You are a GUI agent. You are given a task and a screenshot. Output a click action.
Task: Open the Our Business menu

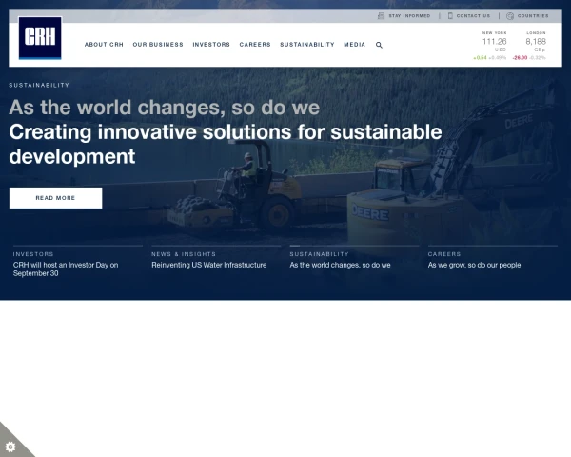pyautogui.click(x=158, y=45)
